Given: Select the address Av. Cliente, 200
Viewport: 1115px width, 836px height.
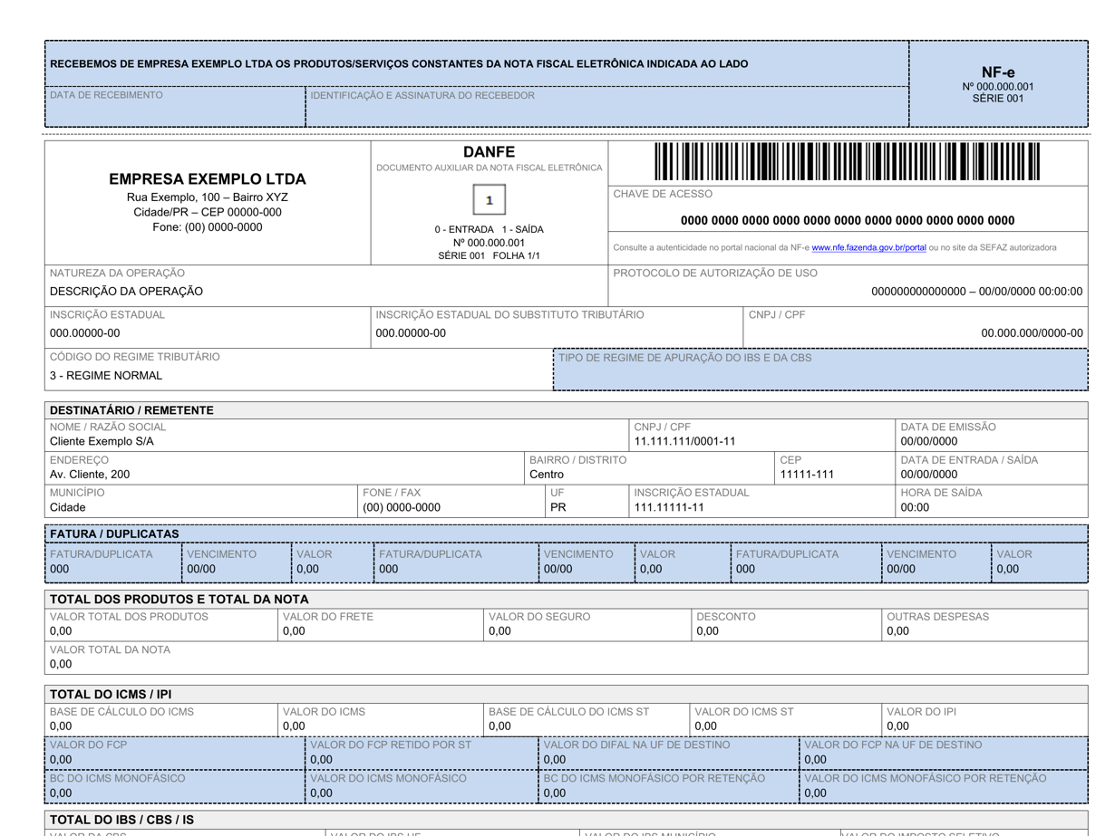Looking at the screenshot, I should coord(90,475).
